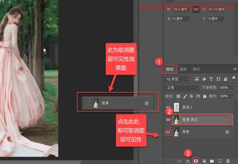Screen dimensions: 238x164
Task: Lock layer position move icon
Action: (x=191, y=96)
